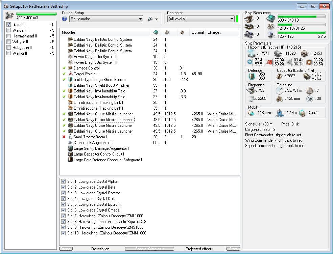Screen dimensions: 333x254
Task: Uncheck Slot 1 Low-grade Crystal Alpha implant
Action: coord(63,181)
